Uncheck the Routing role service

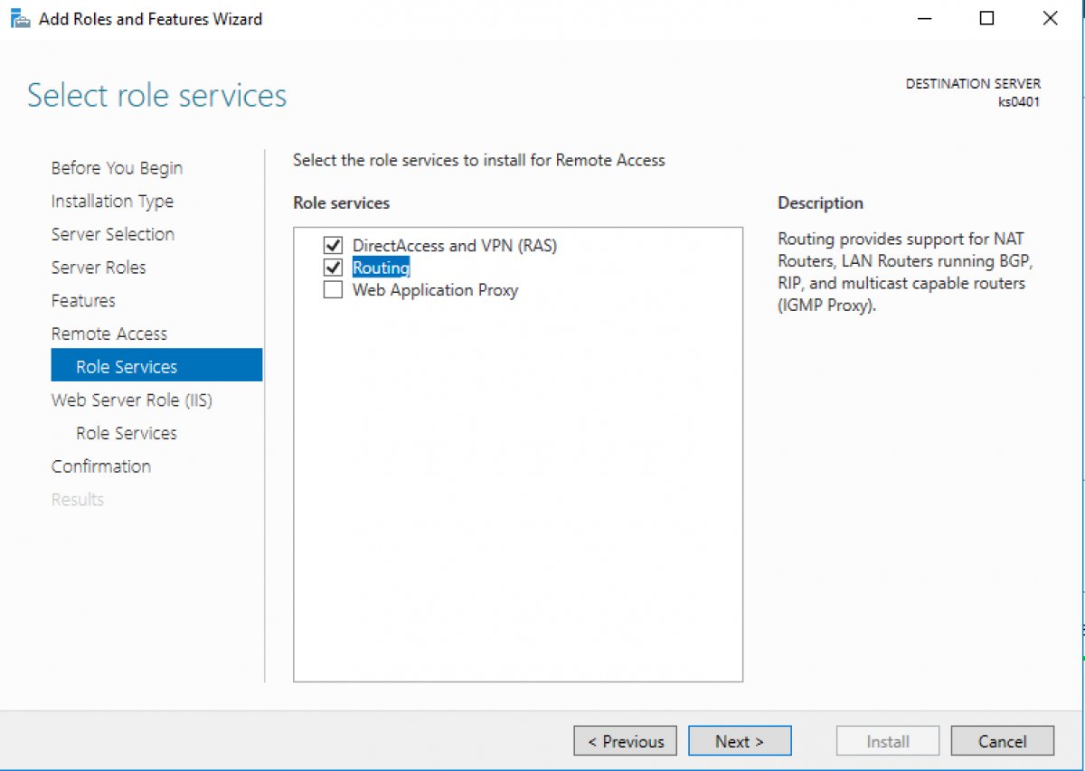(334, 267)
